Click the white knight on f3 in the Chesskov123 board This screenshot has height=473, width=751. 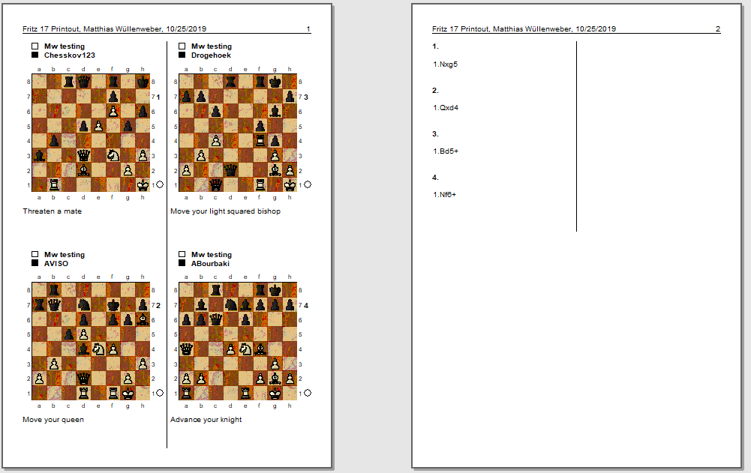click(113, 155)
